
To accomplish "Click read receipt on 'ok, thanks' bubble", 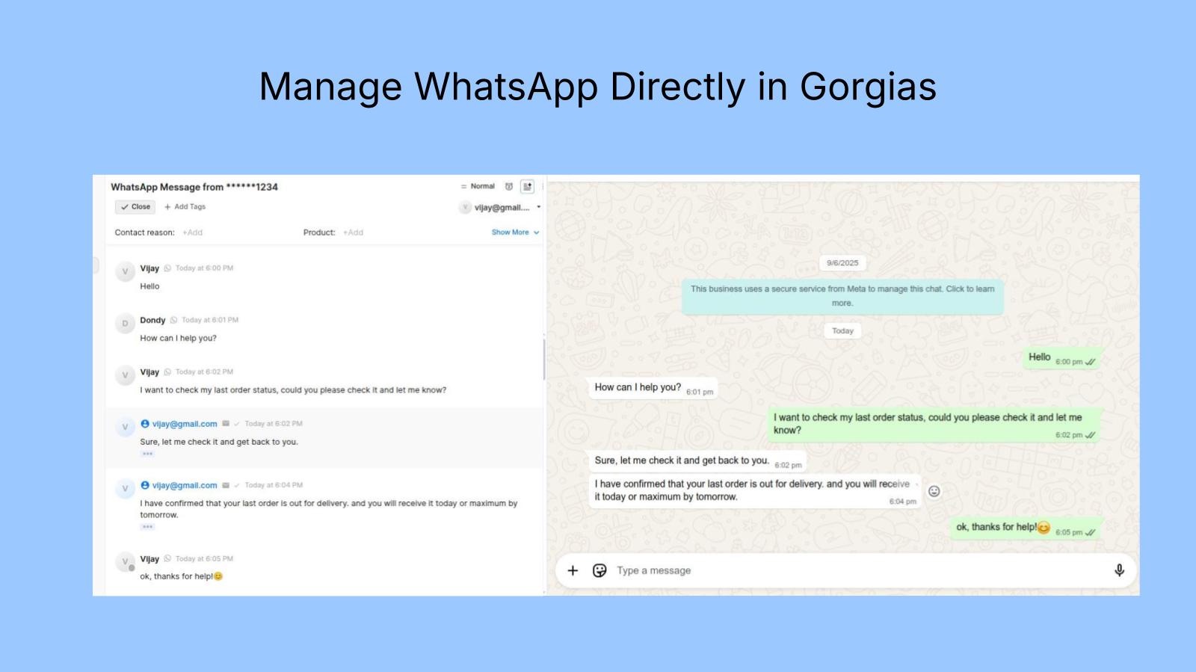I will (1091, 532).
